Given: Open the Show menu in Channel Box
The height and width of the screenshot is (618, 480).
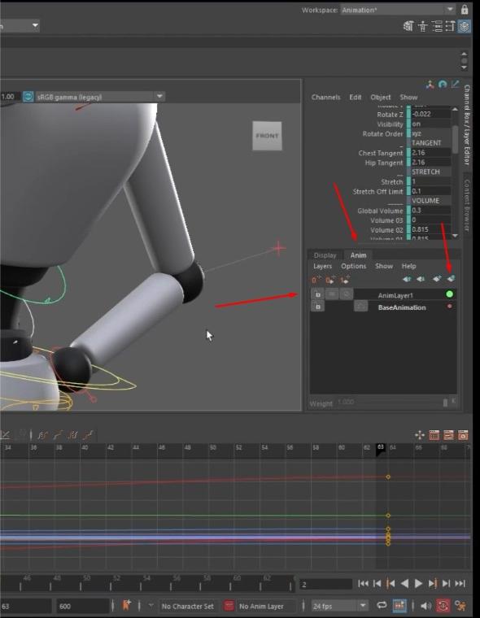Looking at the screenshot, I should (408, 97).
